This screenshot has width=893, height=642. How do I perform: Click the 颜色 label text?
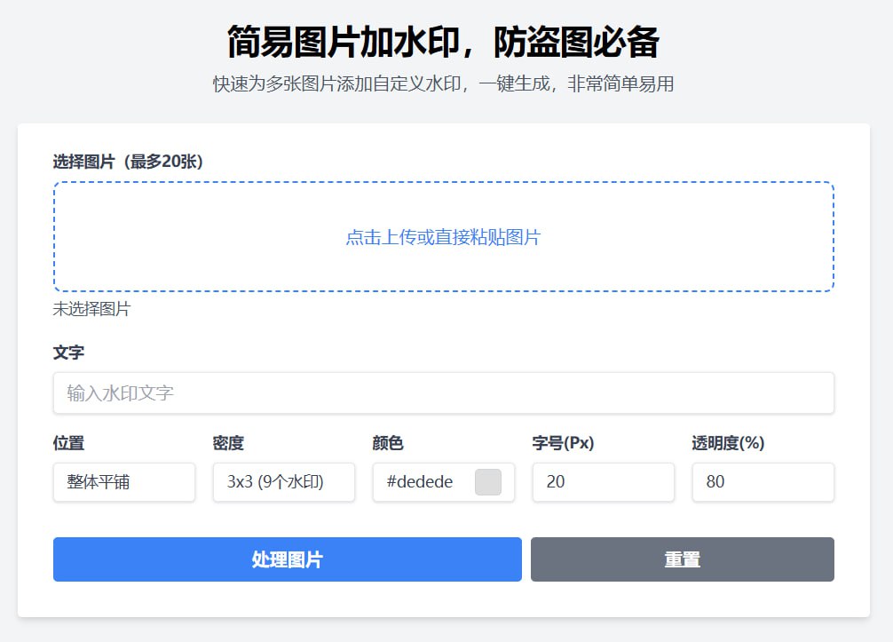tap(388, 443)
